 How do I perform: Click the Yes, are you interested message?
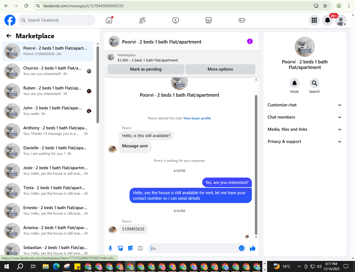click(x=227, y=183)
